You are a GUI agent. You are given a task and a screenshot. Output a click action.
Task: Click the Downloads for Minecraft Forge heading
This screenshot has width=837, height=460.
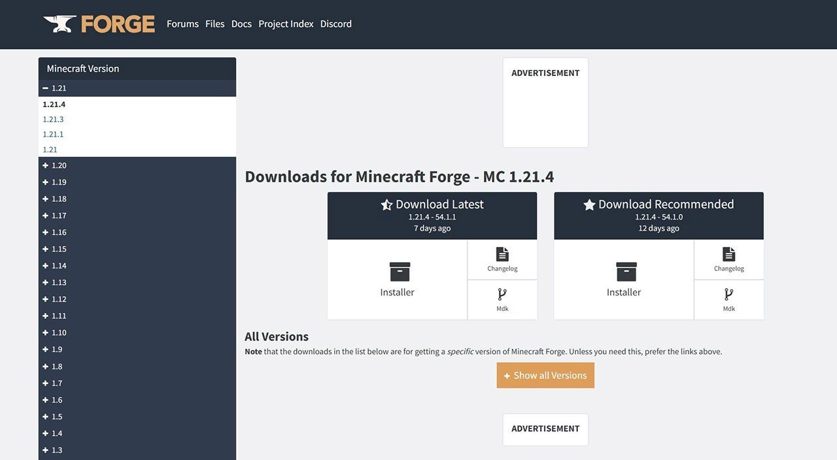[400, 177]
